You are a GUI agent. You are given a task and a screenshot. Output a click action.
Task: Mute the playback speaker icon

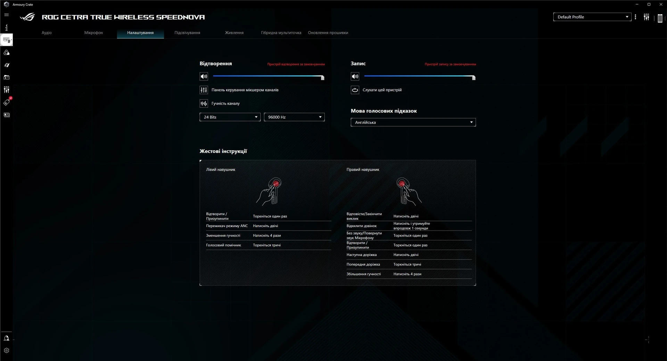(204, 77)
